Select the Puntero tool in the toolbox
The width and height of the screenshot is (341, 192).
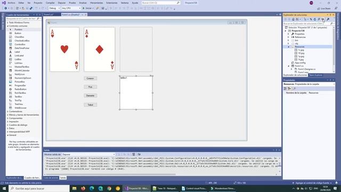(x=18, y=29)
